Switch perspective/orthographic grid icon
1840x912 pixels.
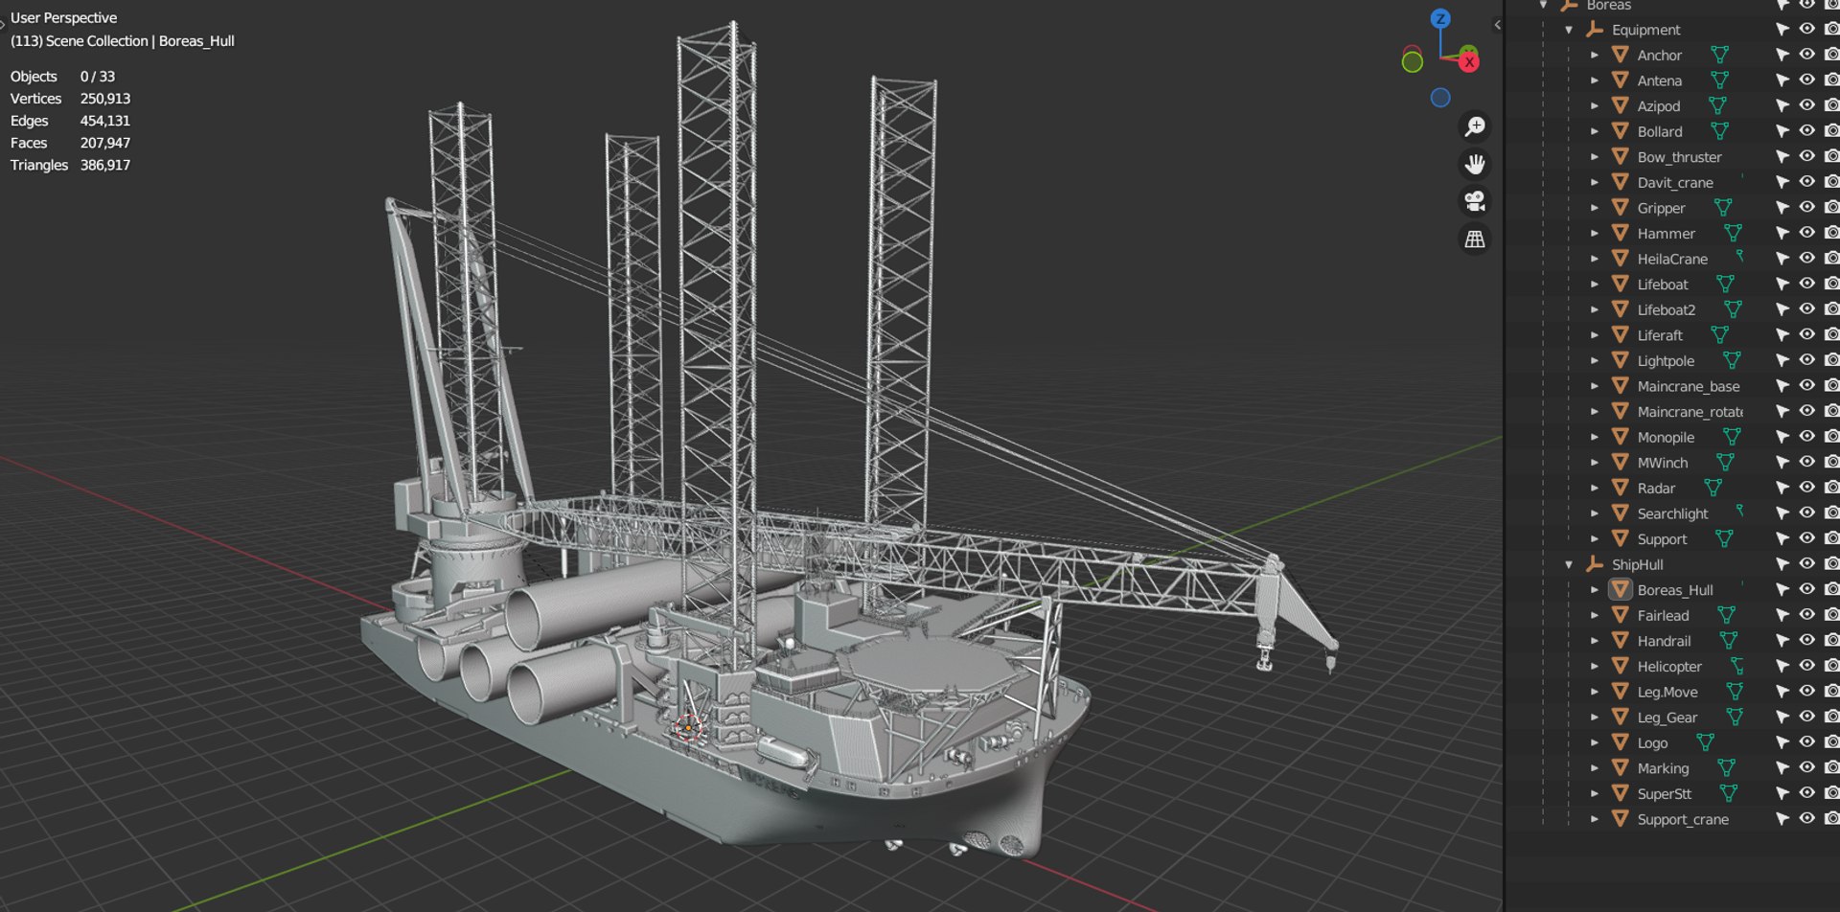[x=1475, y=239]
